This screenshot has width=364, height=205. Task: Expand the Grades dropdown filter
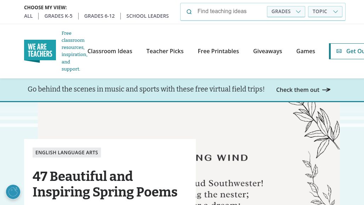point(286,11)
